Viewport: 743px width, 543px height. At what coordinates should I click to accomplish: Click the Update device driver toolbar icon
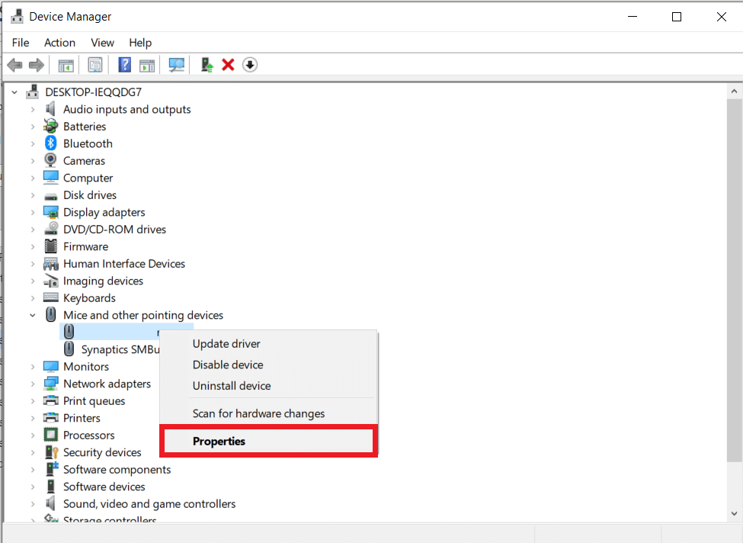(207, 65)
